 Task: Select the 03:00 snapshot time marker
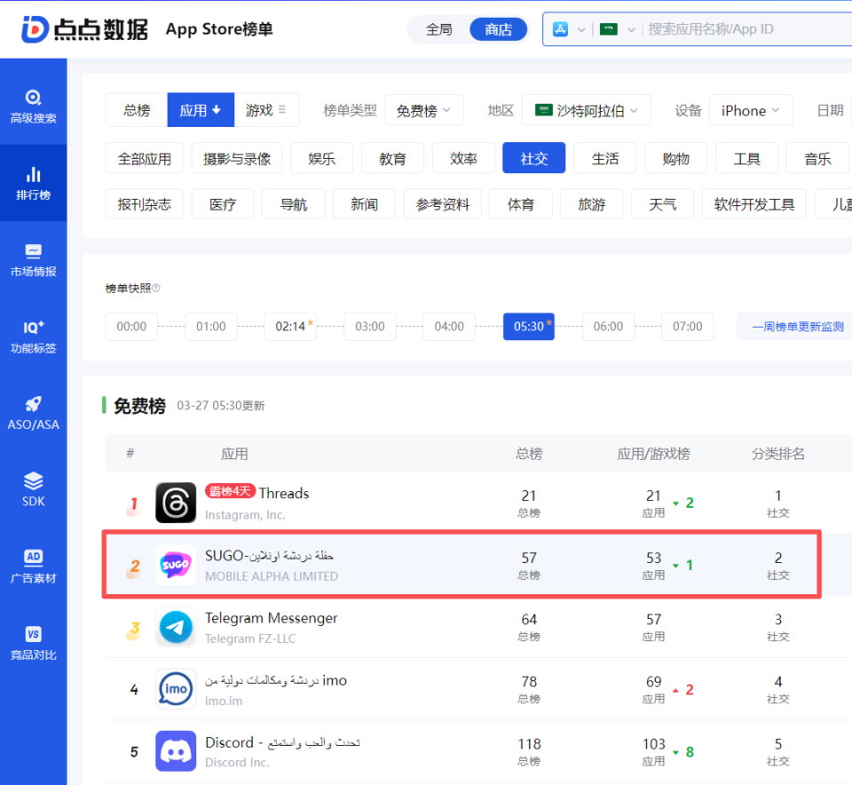tap(370, 327)
